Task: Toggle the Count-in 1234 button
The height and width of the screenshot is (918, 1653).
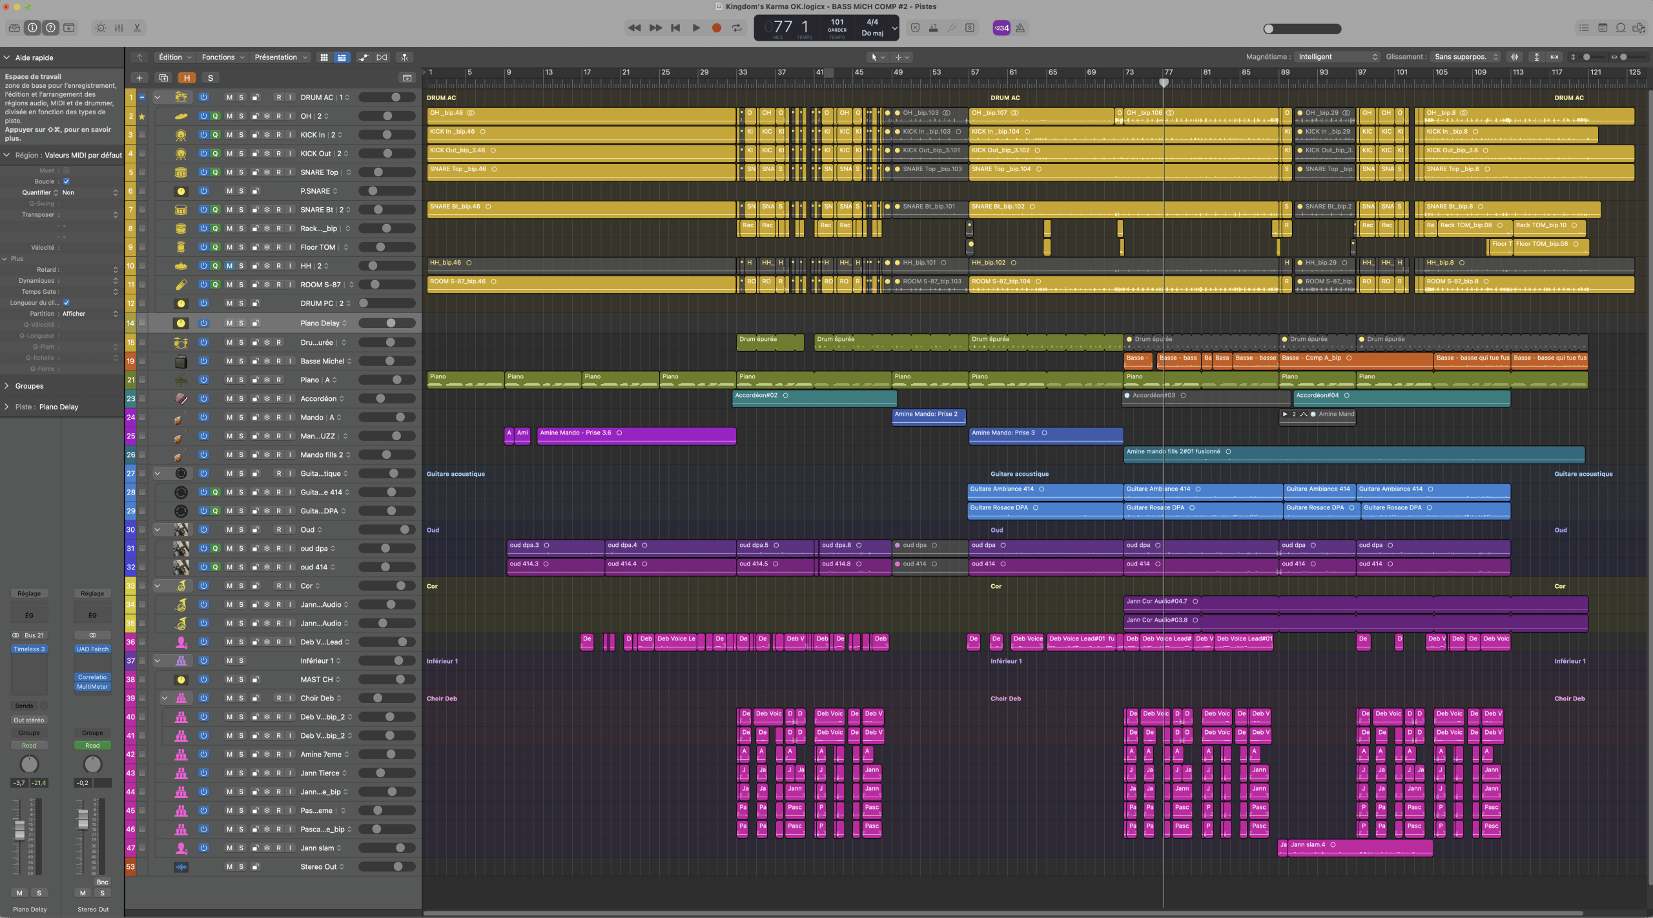Action: click(1001, 28)
